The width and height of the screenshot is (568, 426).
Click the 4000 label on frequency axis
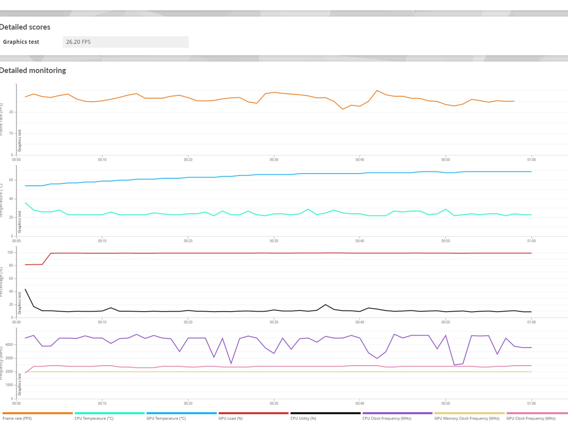click(x=9, y=345)
